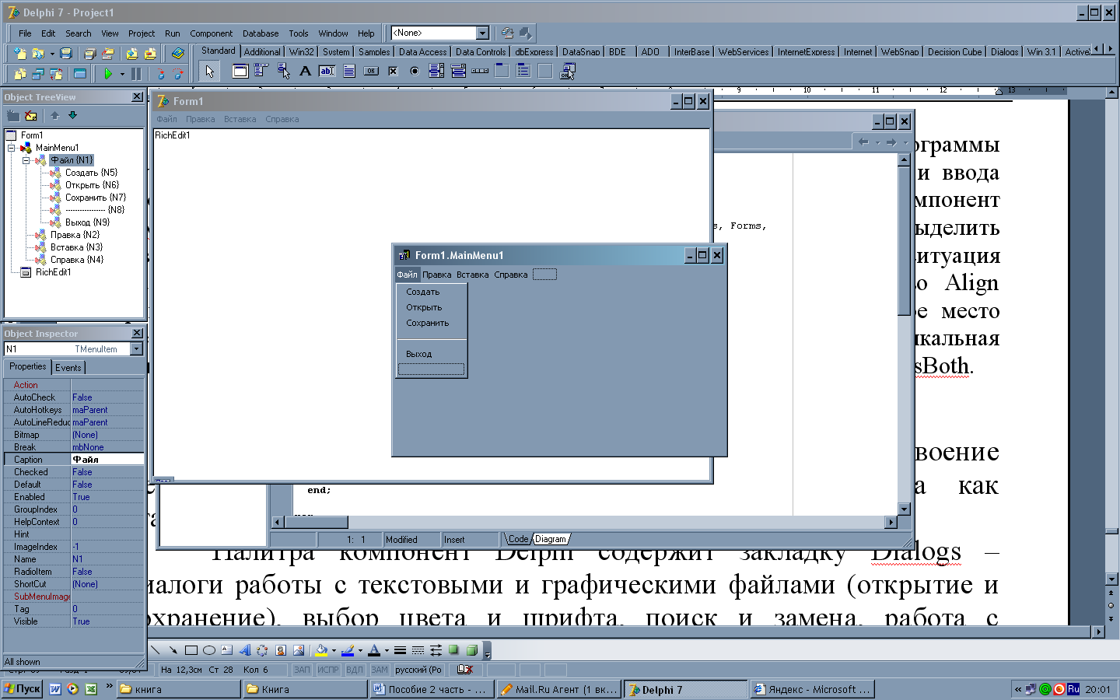Select the RadioButton component in the palette
This screenshot has width=1120, height=700.
[x=415, y=72]
